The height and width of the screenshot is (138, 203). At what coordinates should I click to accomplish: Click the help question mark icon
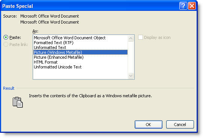point(183,6)
